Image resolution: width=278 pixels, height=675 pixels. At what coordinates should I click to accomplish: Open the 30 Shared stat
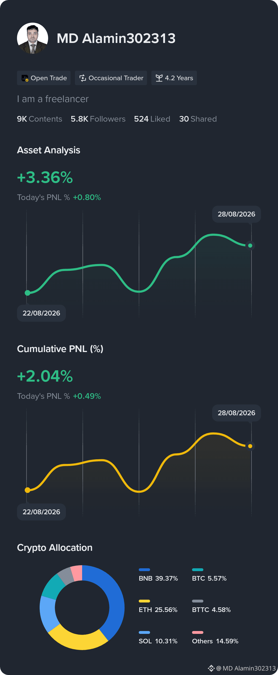198,119
